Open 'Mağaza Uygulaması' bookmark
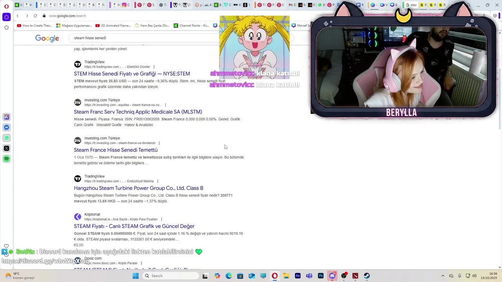Image resolution: width=502 pixels, height=282 pixels. [74, 25]
